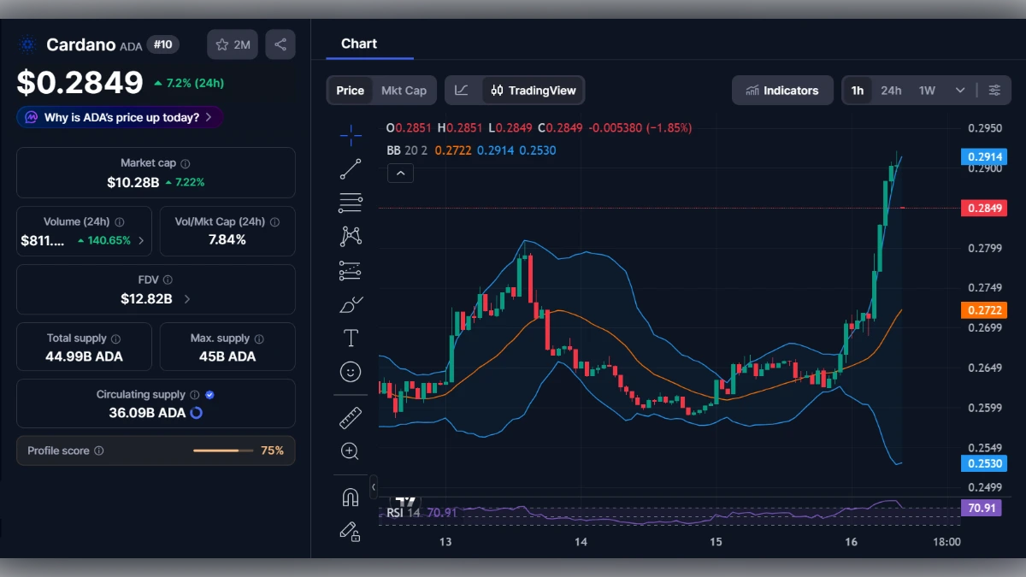Open the emoji stickers tool
This screenshot has width=1026, height=577.
(x=351, y=371)
